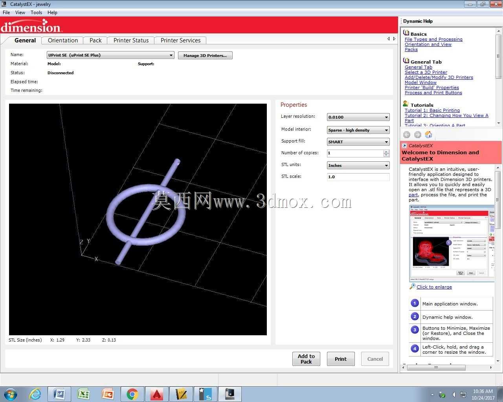Open Google Chrome from taskbar
503x402 pixels.
coord(132,394)
